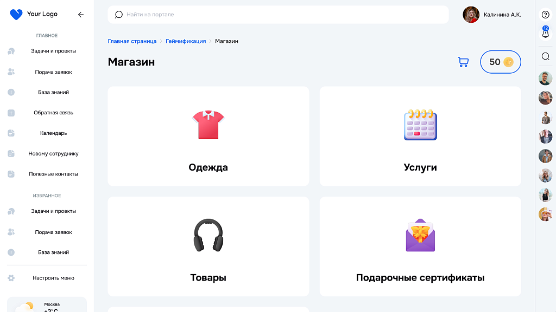Navigate to Главная страница breadcrumb
Viewport: 556px width, 312px height.
point(132,41)
